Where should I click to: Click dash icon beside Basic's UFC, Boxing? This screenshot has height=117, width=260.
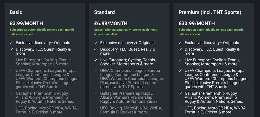(x=11, y=108)
